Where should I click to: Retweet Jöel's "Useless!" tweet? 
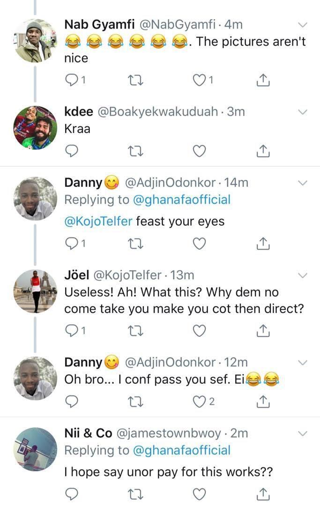(x=135, y=331)
